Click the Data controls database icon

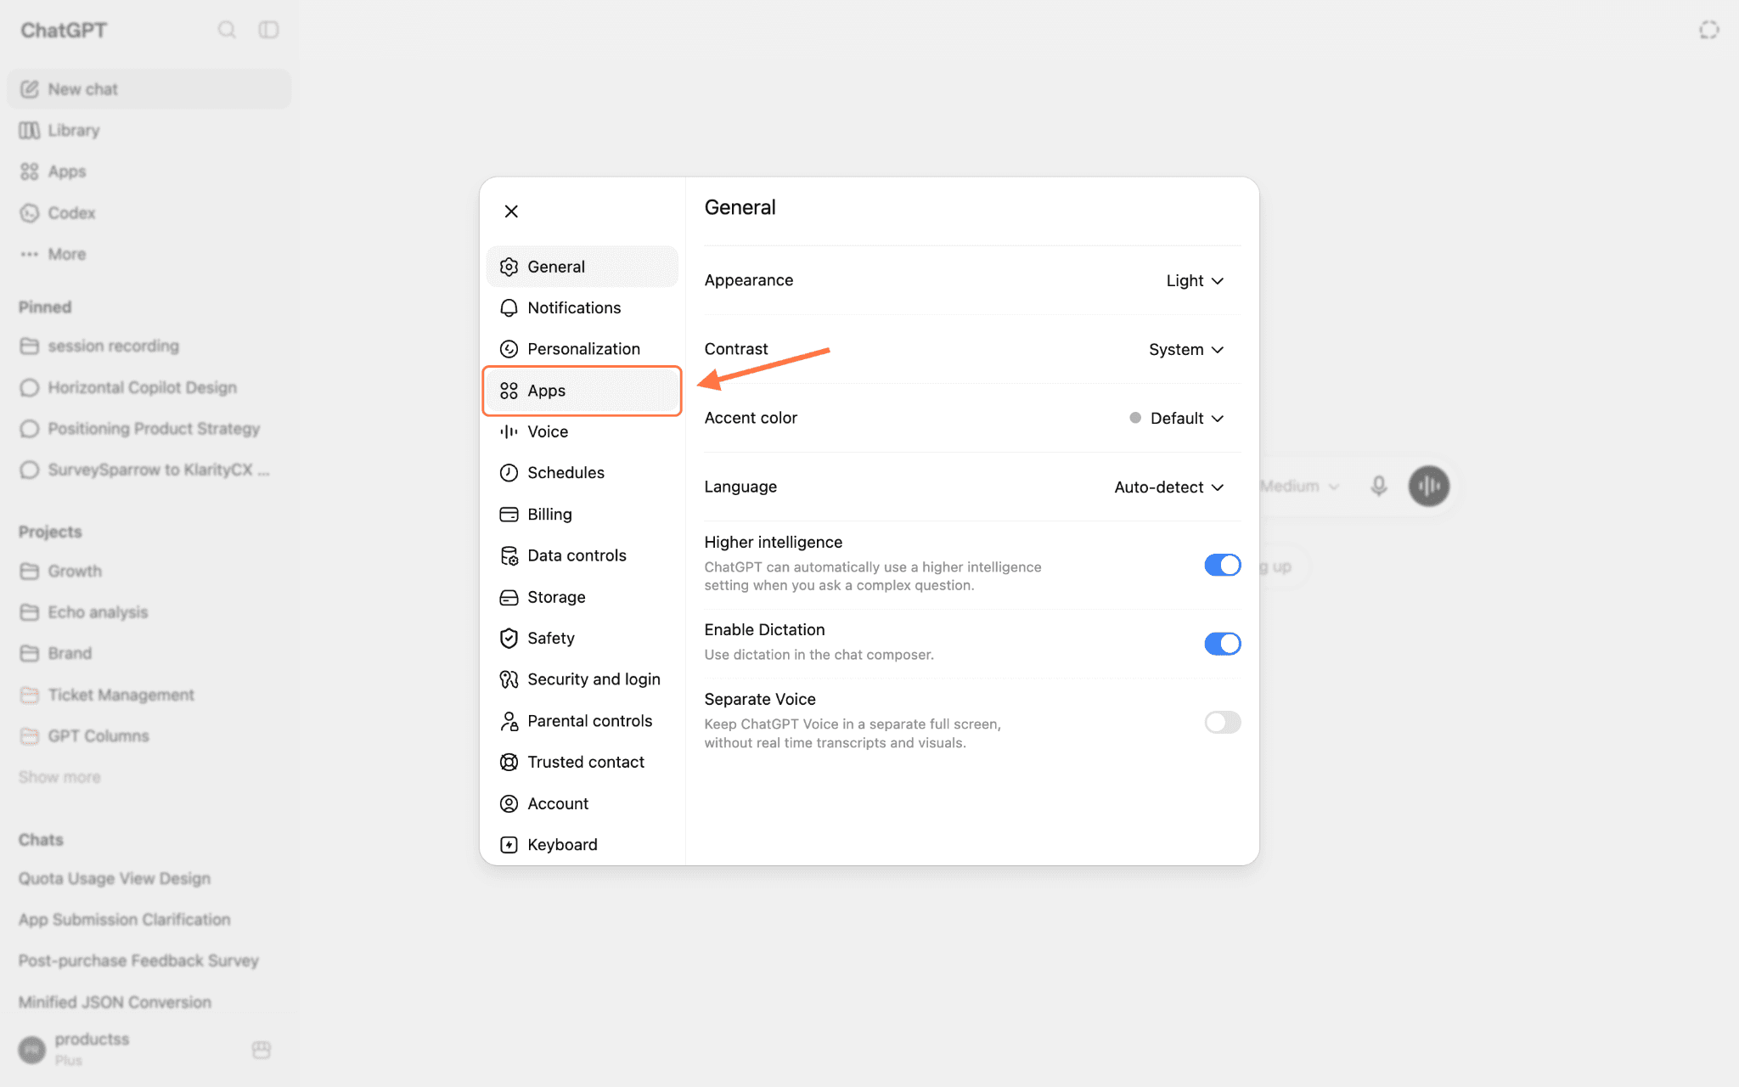pos(509,555)
